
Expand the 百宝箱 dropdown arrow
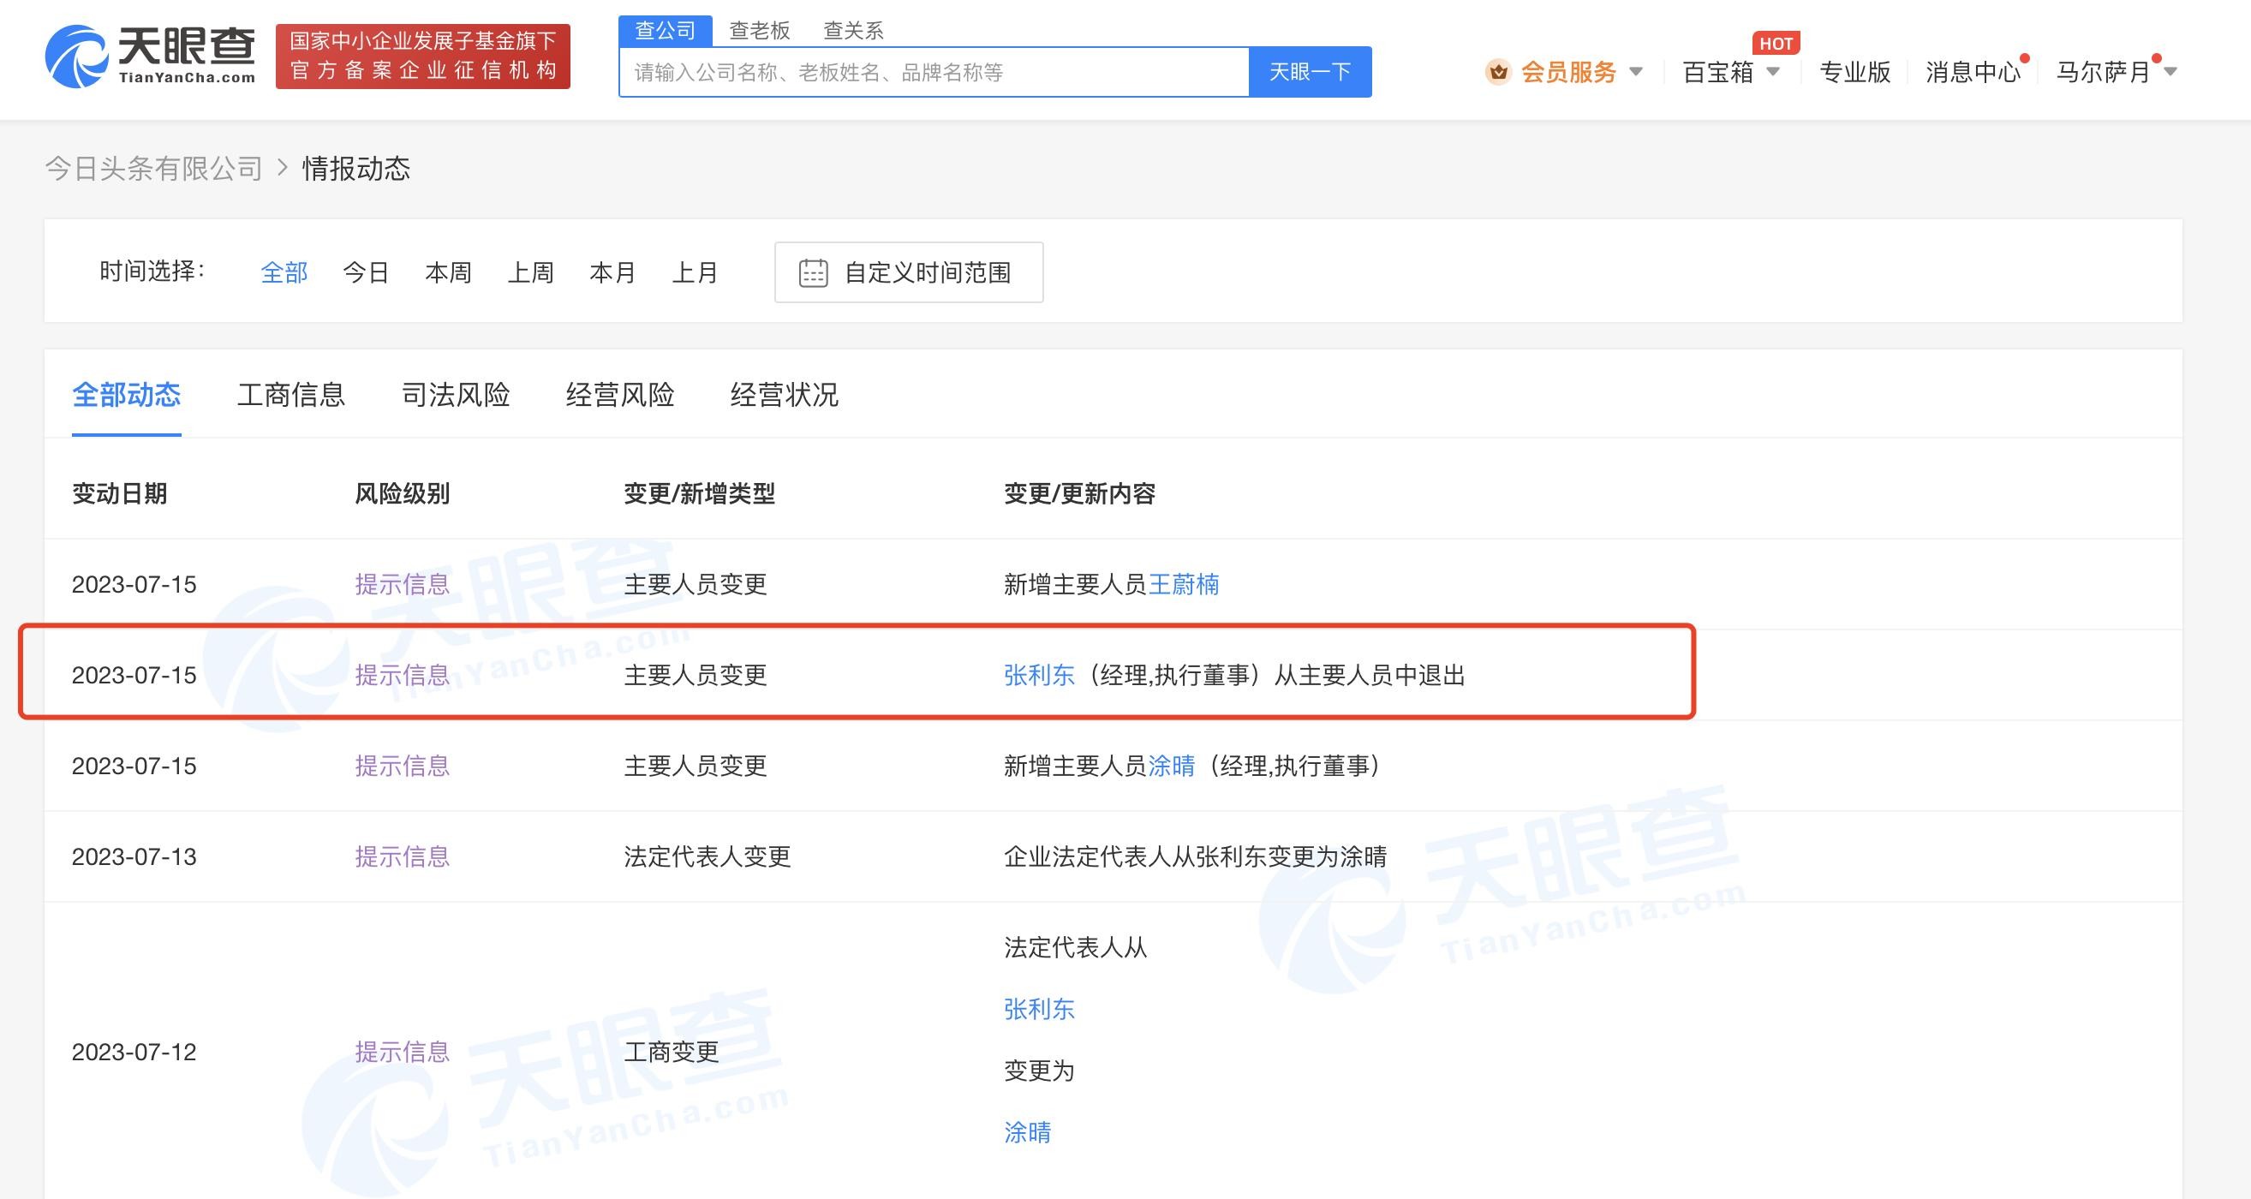[1773, 72]
